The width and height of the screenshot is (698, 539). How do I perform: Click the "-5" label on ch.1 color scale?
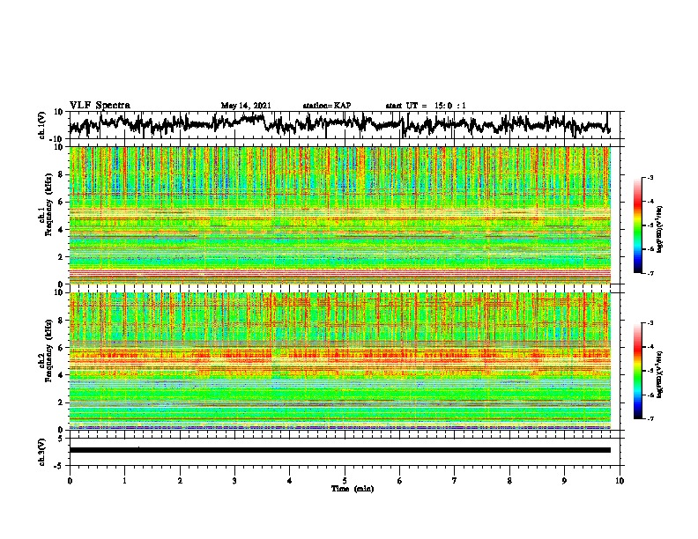pyautogui.click(x=650, y=225)
